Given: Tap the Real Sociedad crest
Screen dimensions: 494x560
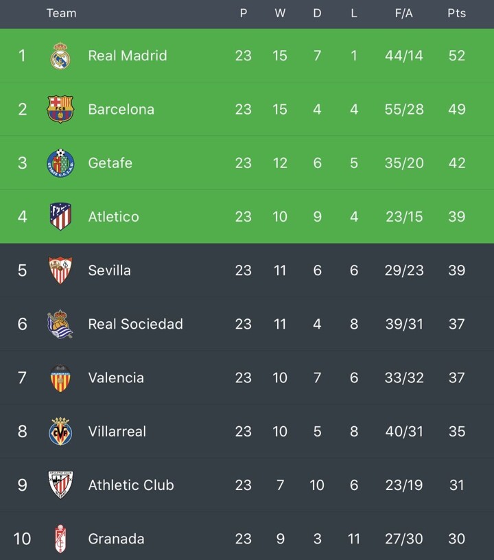Looking at the screenshot, I should (x=60, y=324).
